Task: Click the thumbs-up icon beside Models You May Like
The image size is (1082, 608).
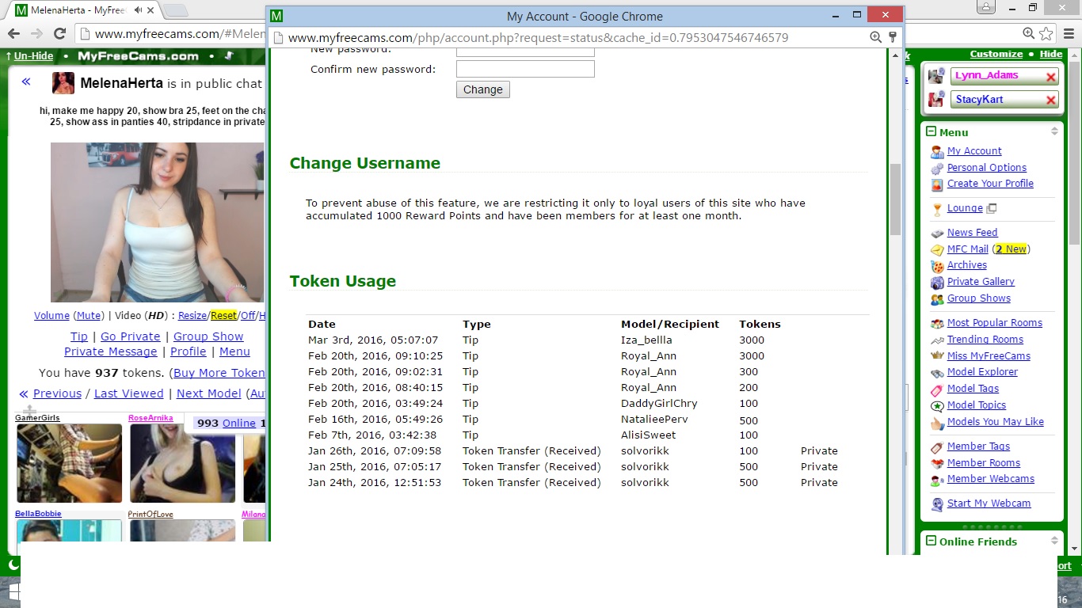Action: (937, 423)
